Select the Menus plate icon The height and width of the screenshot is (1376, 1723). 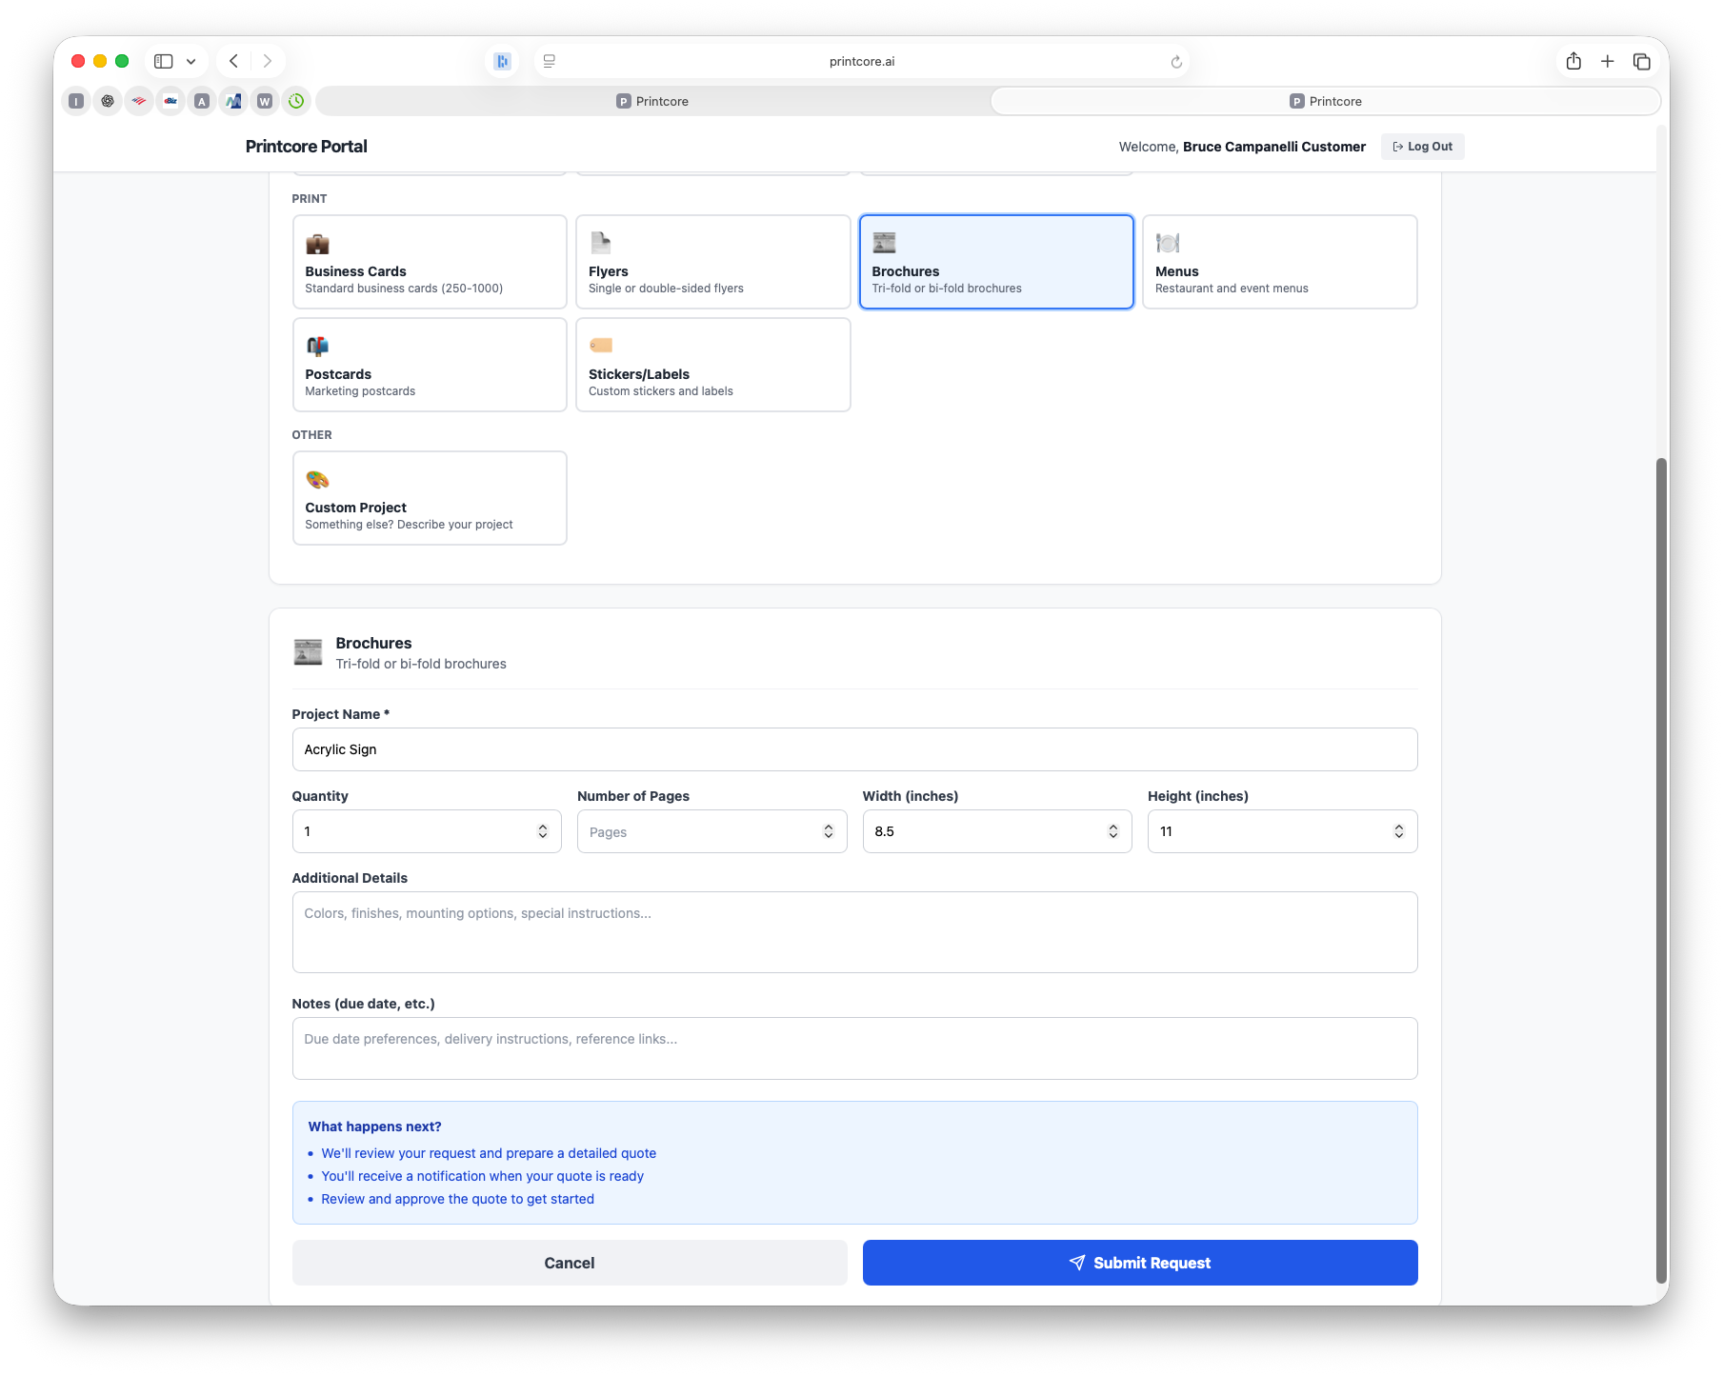pyautogui.click(x=1169, y=243)
